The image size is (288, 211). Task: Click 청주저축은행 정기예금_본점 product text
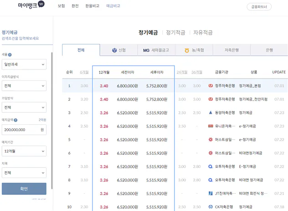[x=250, y=86]
